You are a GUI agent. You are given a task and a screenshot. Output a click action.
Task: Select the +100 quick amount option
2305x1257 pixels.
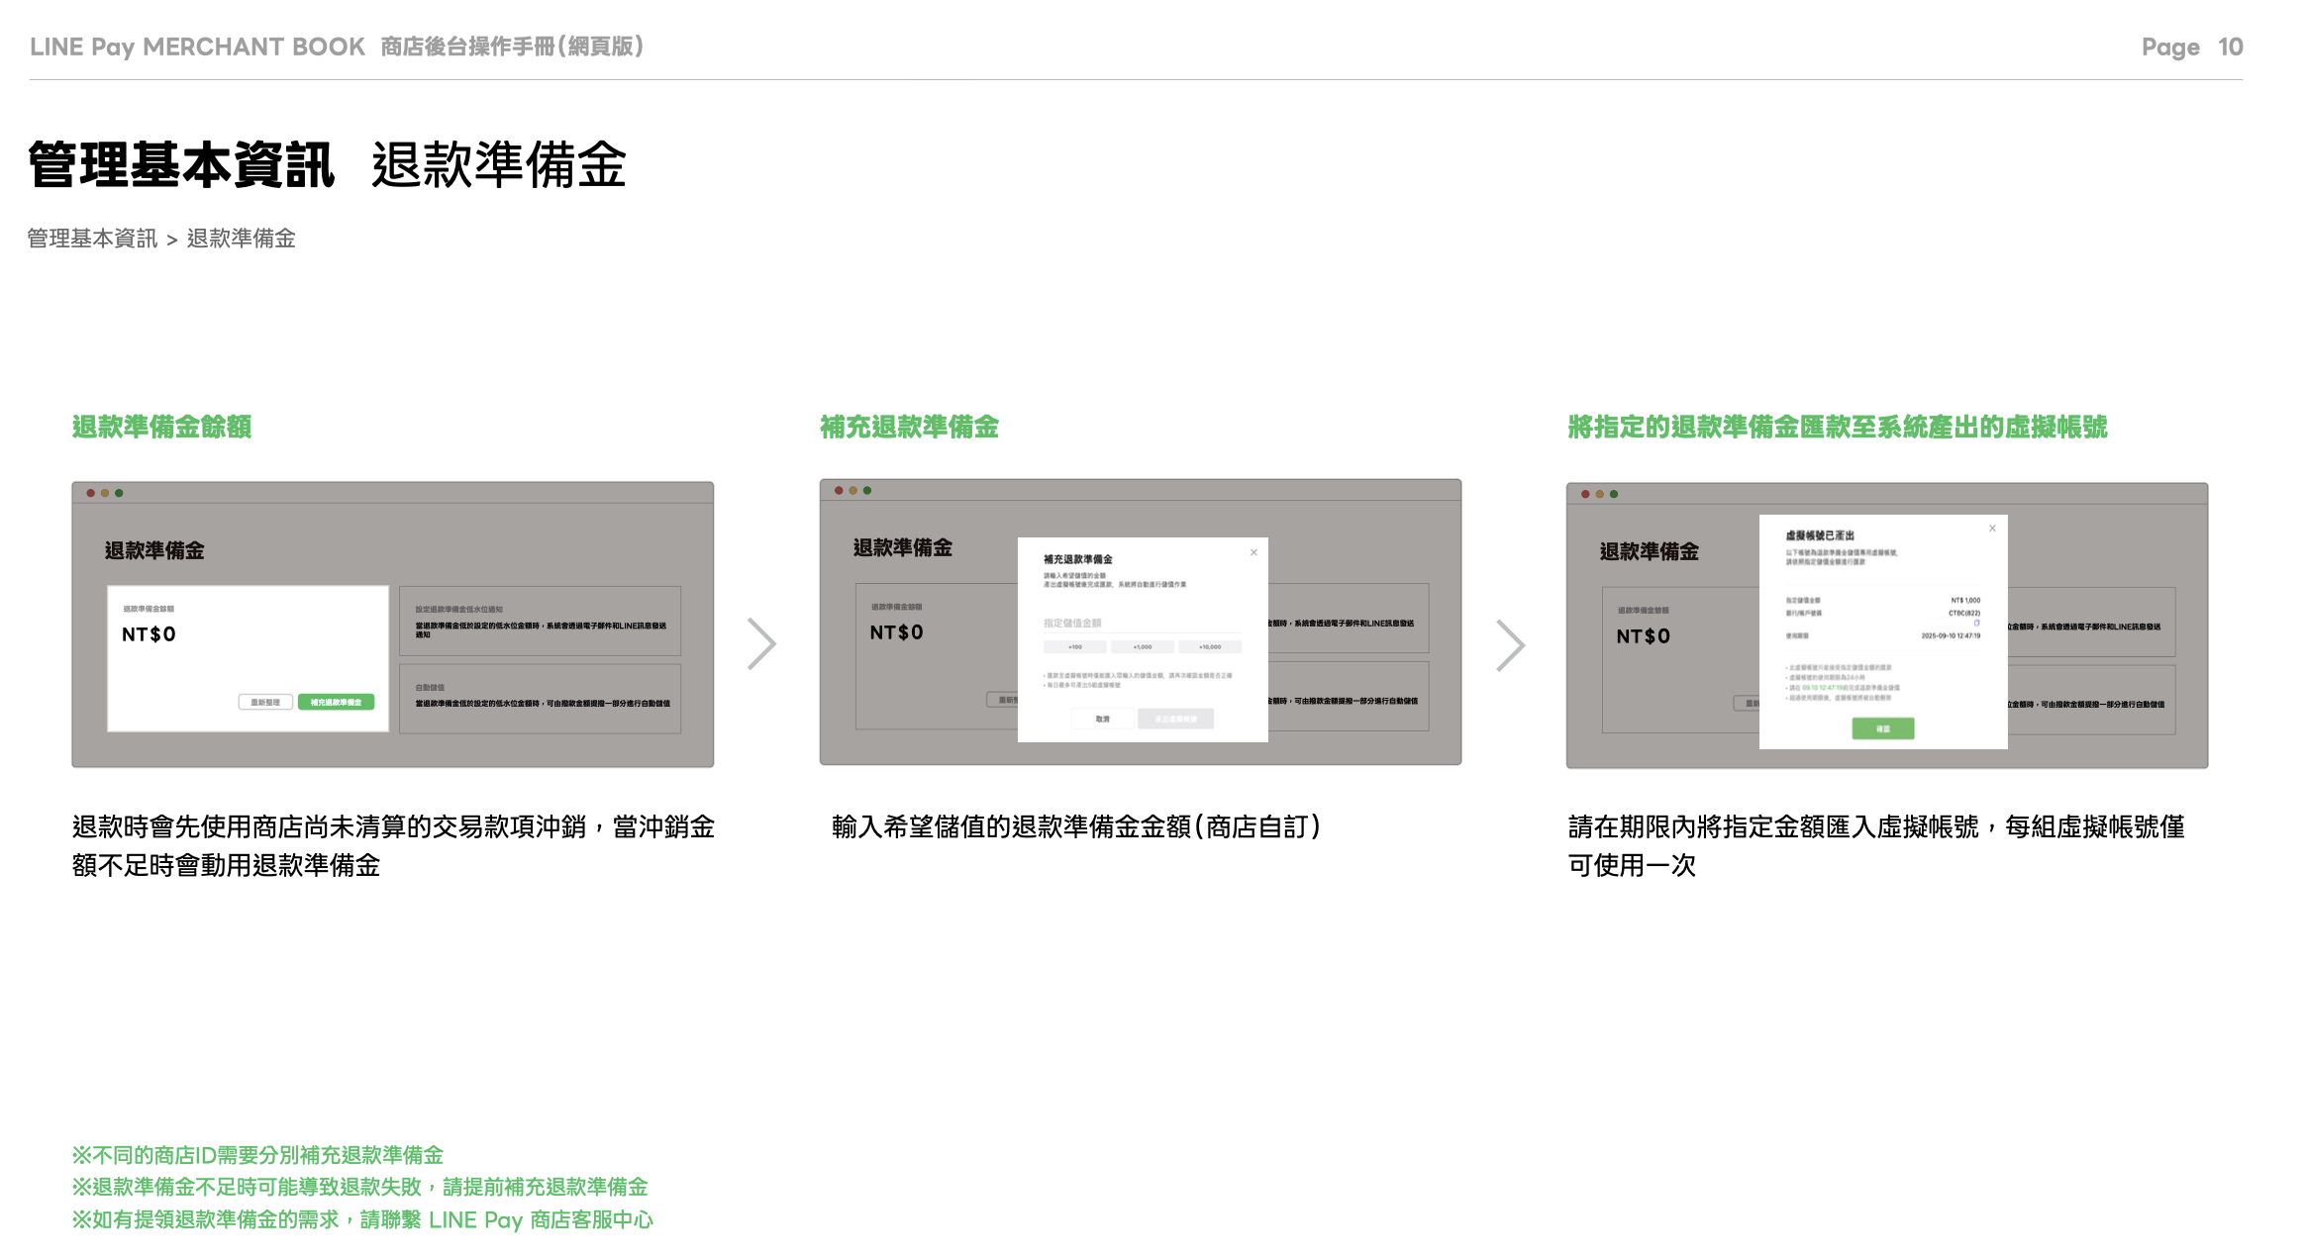pos(1073,646)
